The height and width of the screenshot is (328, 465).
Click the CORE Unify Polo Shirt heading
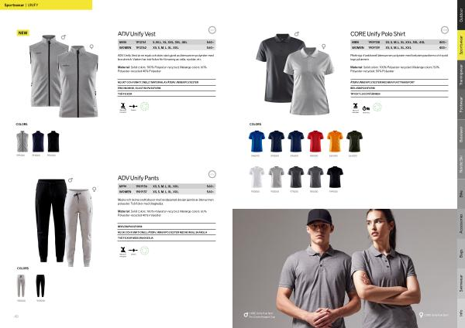click(x=377, y=34)
